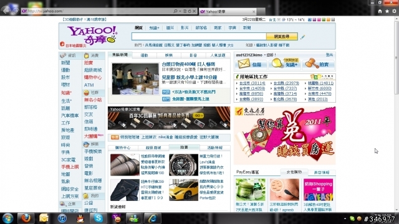Viewport: 399px width, 224px height.
Task: Click the news photo of workers with boxes
Action: coord(135,79)
